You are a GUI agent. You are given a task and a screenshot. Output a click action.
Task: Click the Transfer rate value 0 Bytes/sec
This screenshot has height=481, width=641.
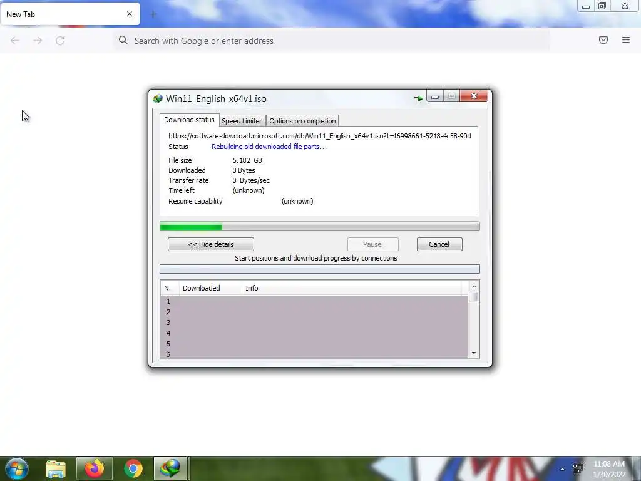point(251,180)
